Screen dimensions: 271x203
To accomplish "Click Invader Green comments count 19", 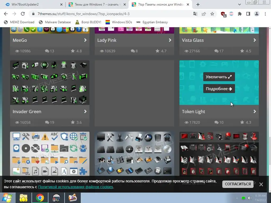I will point(49,122).
